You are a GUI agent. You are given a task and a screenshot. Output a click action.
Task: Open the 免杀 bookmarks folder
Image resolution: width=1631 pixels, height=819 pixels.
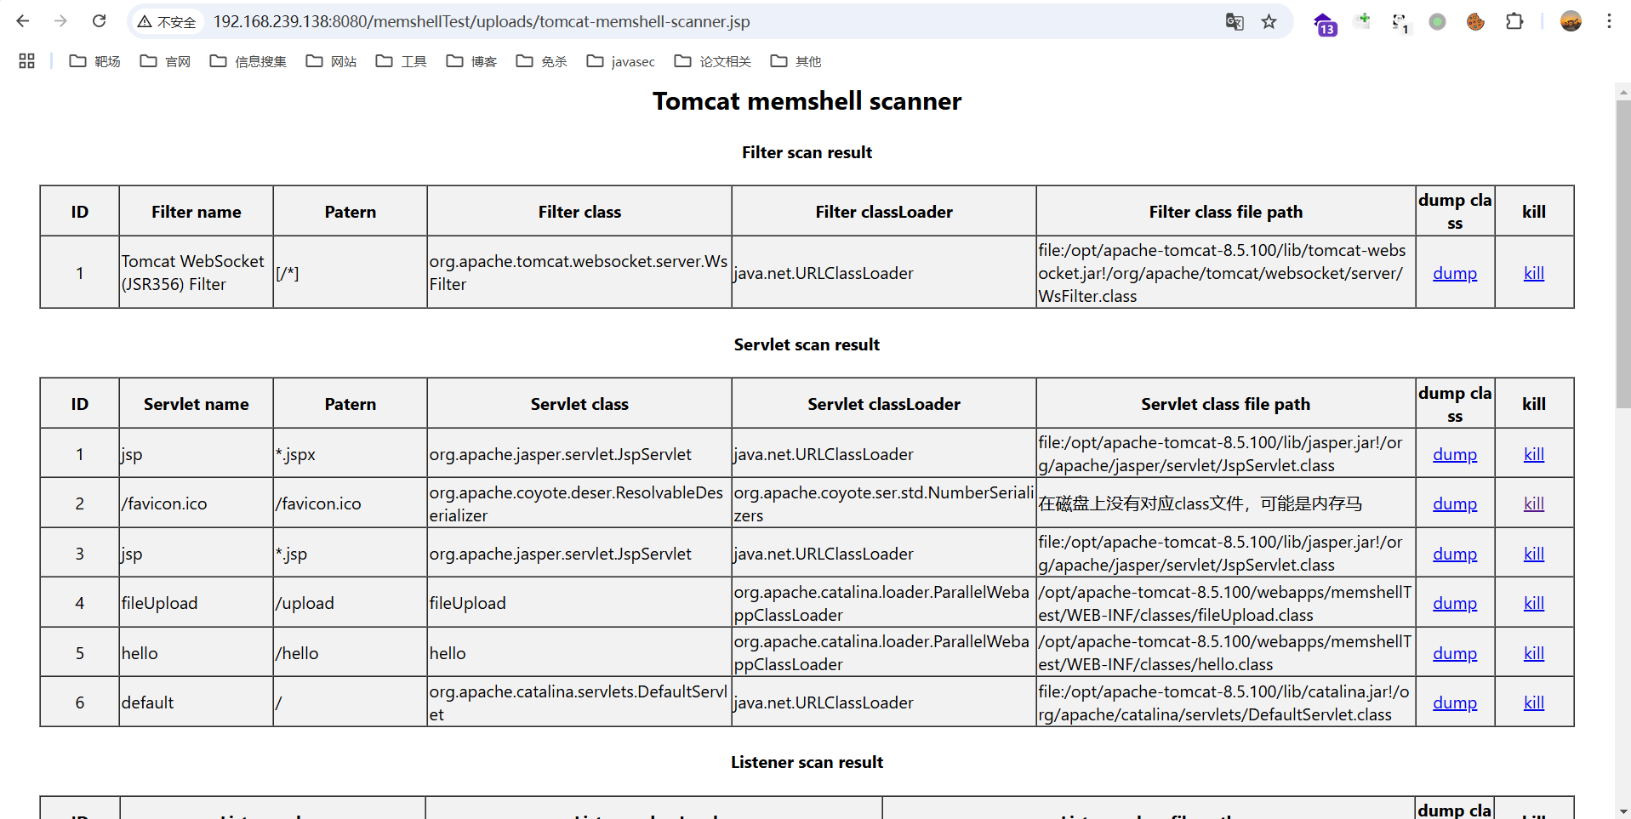pyautogui.click(x=541, y=61)
